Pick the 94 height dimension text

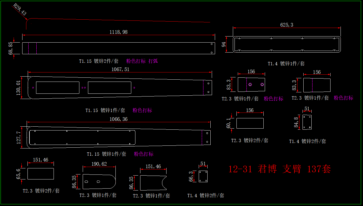224,44
